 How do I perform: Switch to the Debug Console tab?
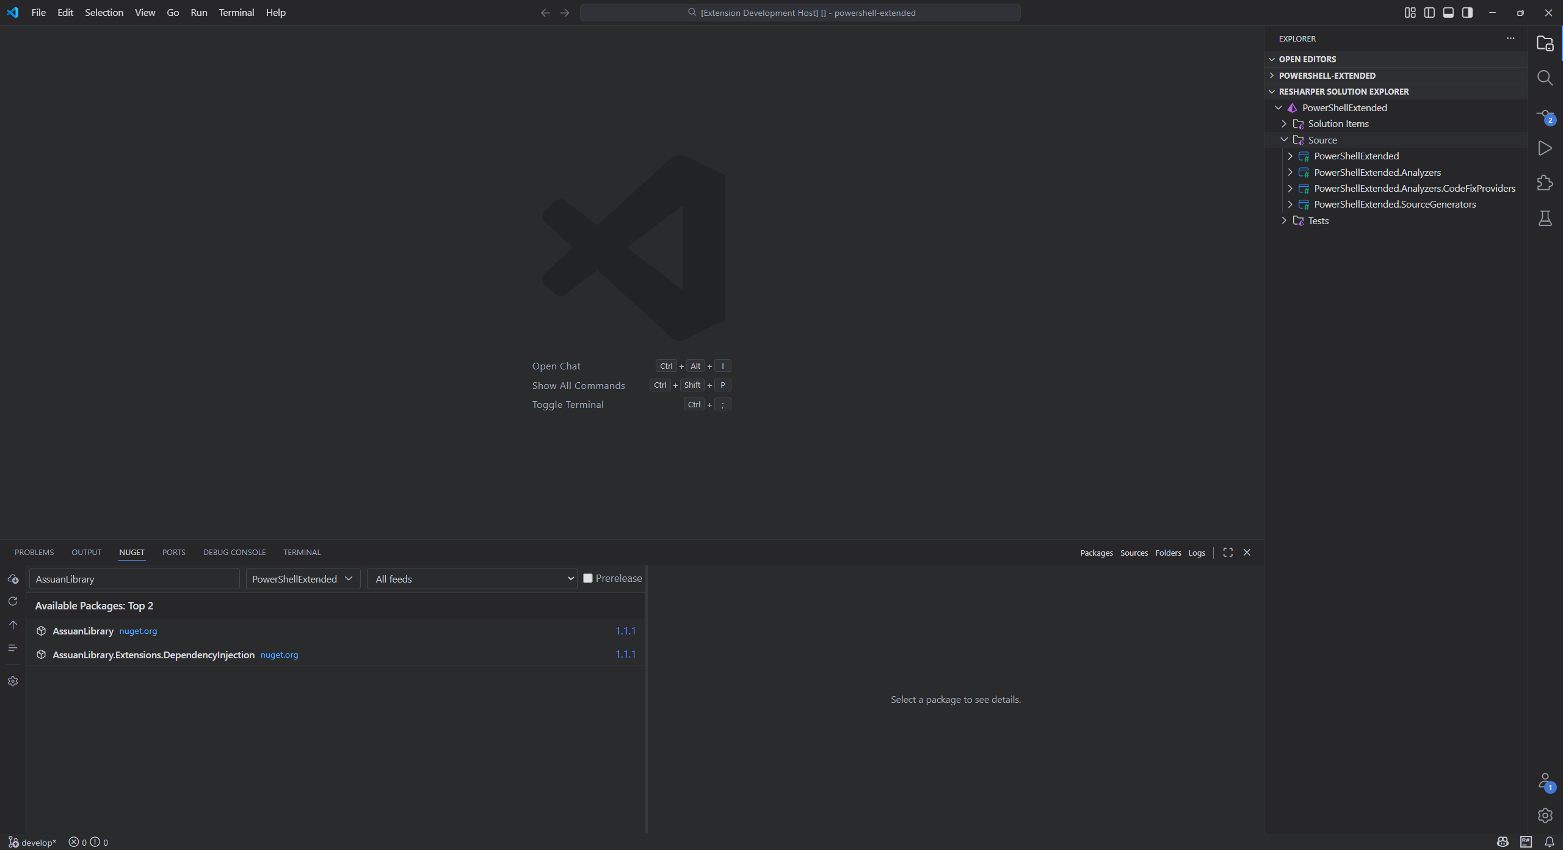(x=234, y=553)
